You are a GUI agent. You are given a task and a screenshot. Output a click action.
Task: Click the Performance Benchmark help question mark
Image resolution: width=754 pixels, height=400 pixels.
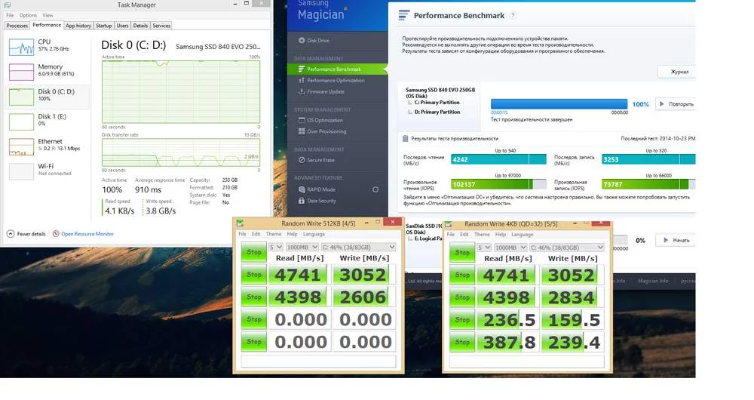pos(513,15)
